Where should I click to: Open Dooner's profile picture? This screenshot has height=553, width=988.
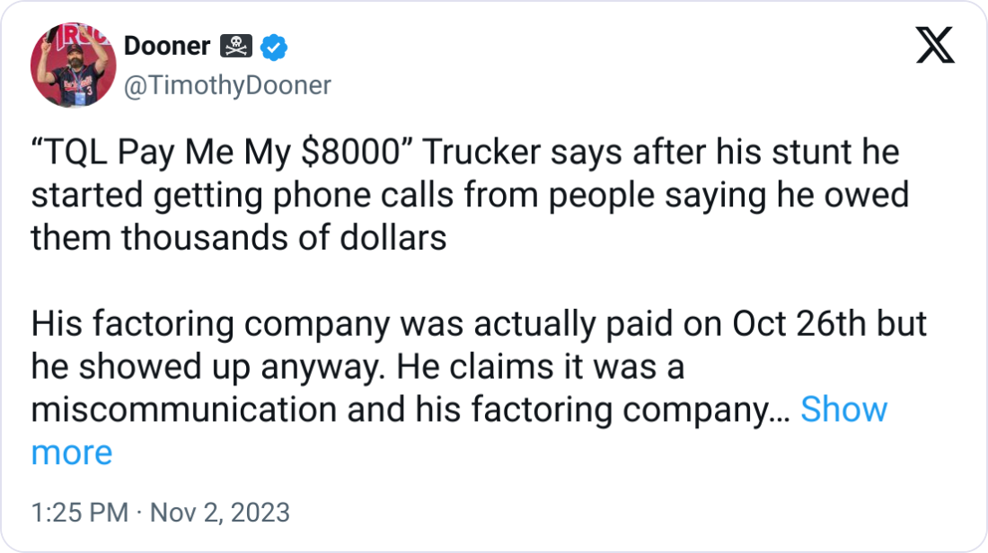tap(72, 65)
